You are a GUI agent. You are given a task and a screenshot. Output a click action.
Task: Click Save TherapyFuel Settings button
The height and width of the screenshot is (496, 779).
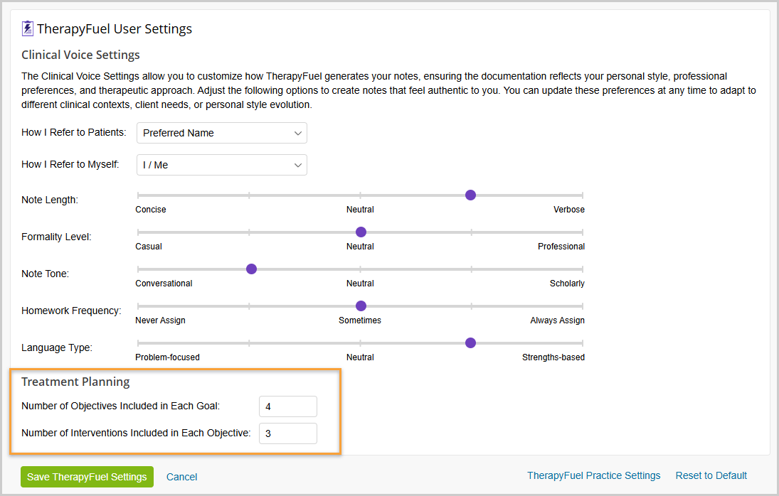tap(87, 477)
